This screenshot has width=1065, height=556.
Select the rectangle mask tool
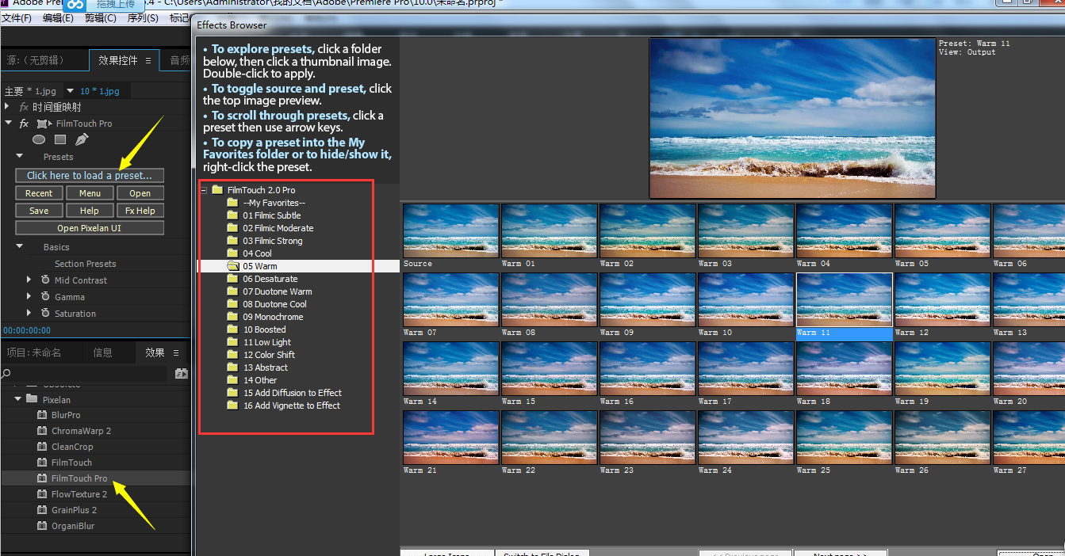point(60,139)
